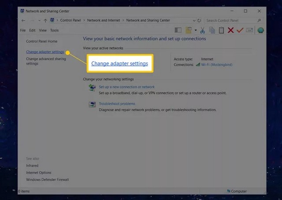Open the View menu
282x200 pixels.
tap(43, 30)
